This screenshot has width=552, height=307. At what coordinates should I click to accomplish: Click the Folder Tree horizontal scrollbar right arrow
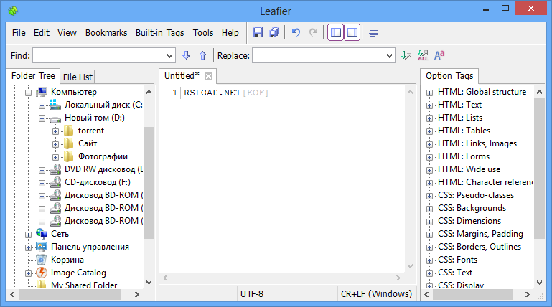pos(137,294)
